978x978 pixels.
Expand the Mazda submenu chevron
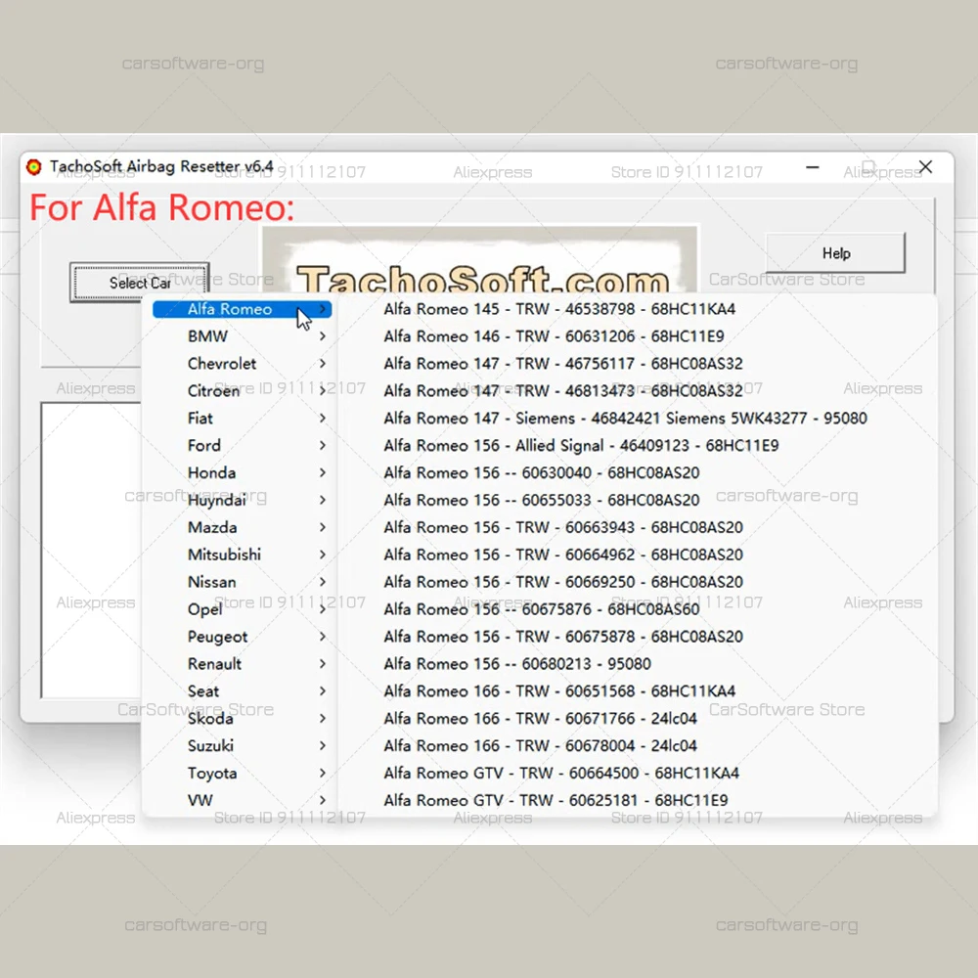click(x=323, y=528)
